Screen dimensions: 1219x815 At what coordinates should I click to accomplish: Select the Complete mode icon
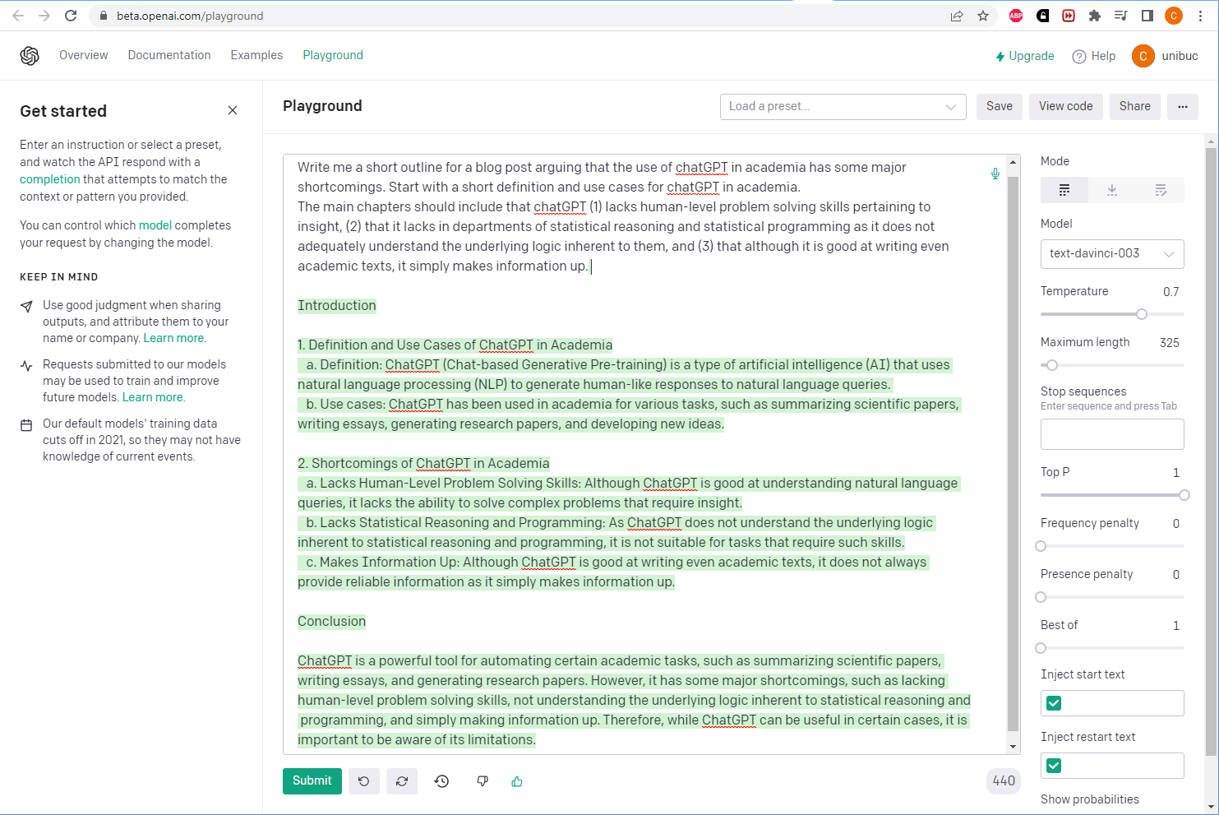pyautogui.click(x=1064, y=190)
